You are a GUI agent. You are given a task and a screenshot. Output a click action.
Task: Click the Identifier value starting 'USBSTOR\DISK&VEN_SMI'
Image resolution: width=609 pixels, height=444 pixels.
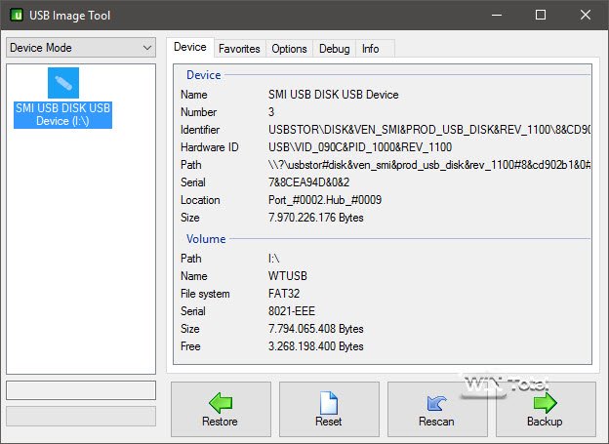point(429,130)
